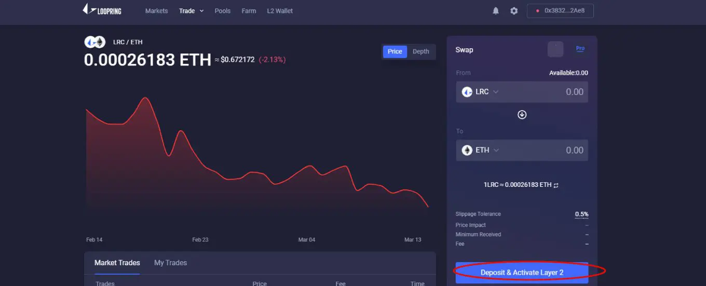706x286 pixels.
Task: Open the Pools page
Action: (x=223, y=11)
